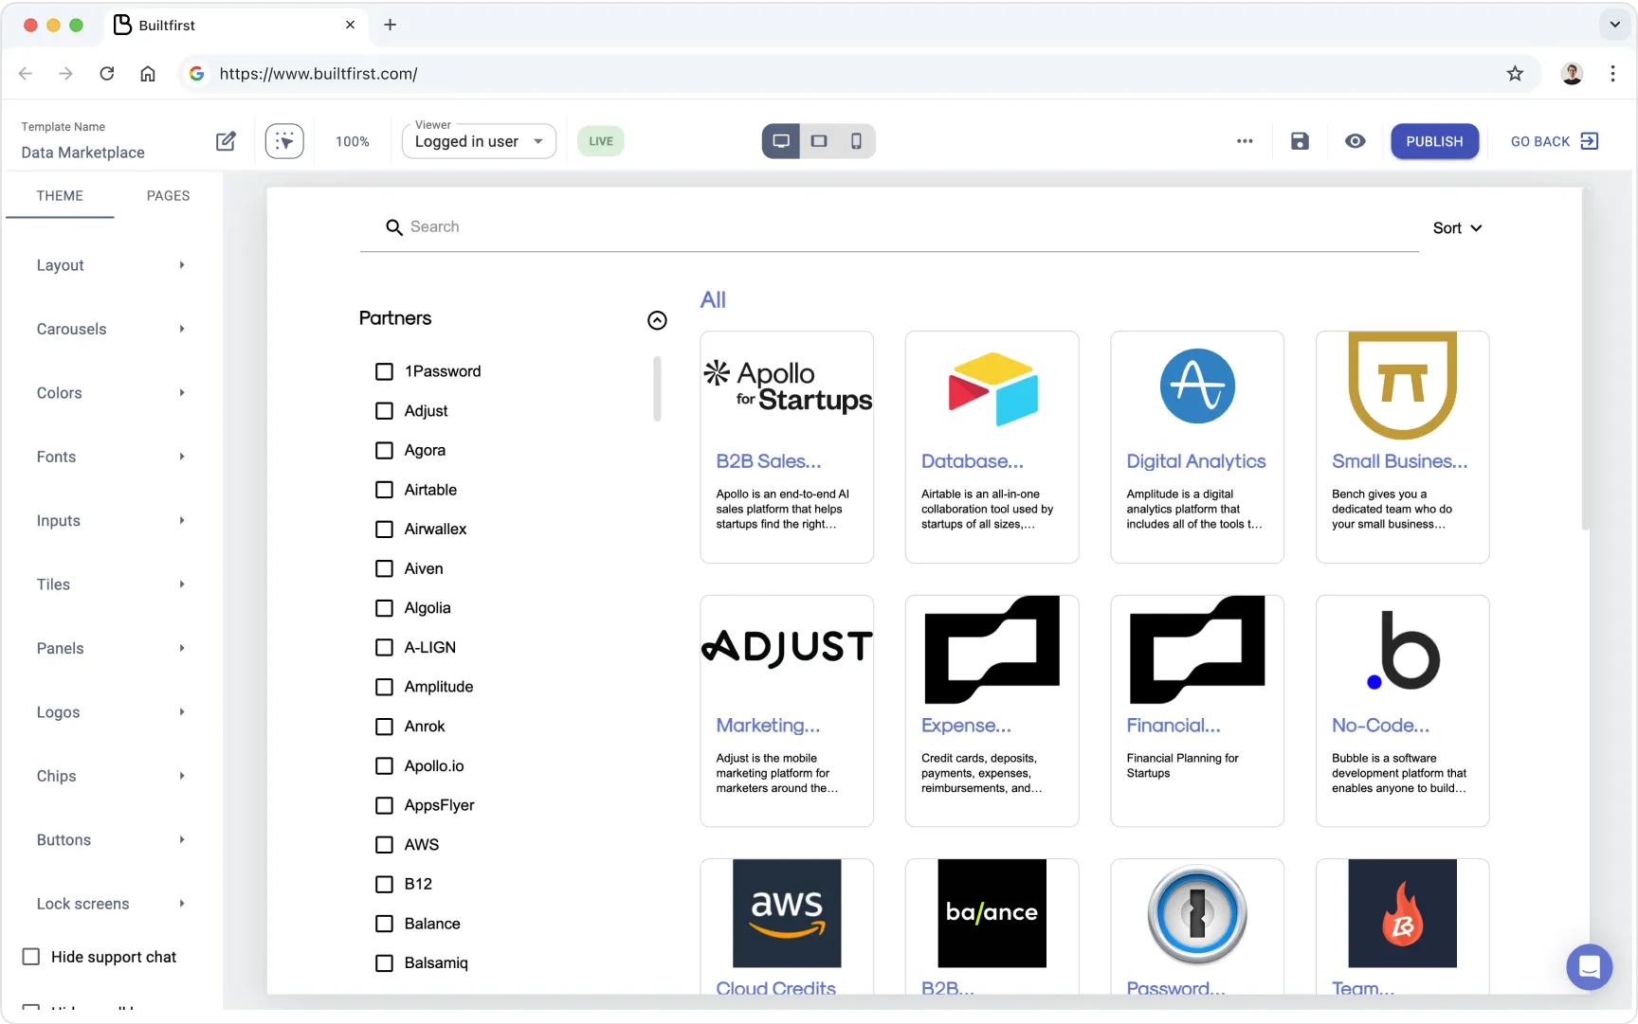Activate the element selector cursor tool
Screen dimensions: 1638x1024
pos(284,141)
